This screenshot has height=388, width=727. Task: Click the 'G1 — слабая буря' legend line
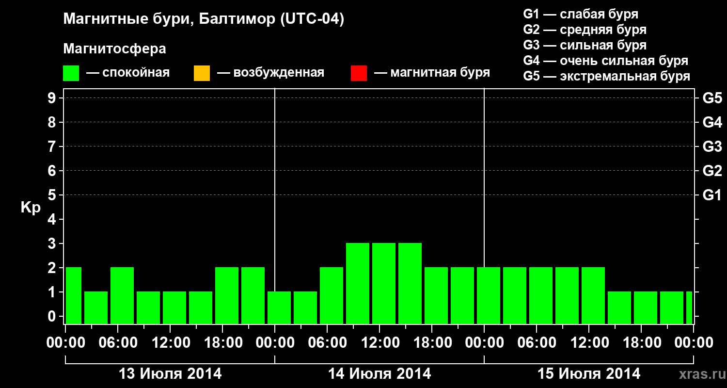coord(581,14)
